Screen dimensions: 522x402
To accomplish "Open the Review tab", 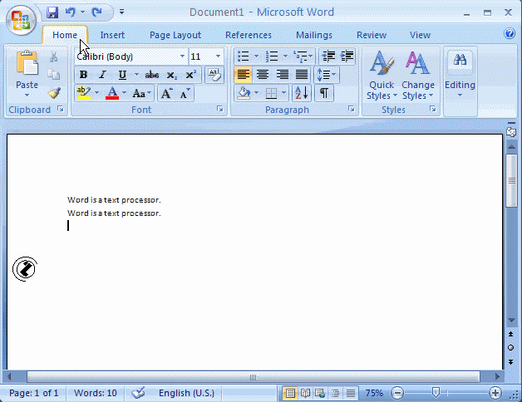I will pyautogui.click(x=372, y=35).
